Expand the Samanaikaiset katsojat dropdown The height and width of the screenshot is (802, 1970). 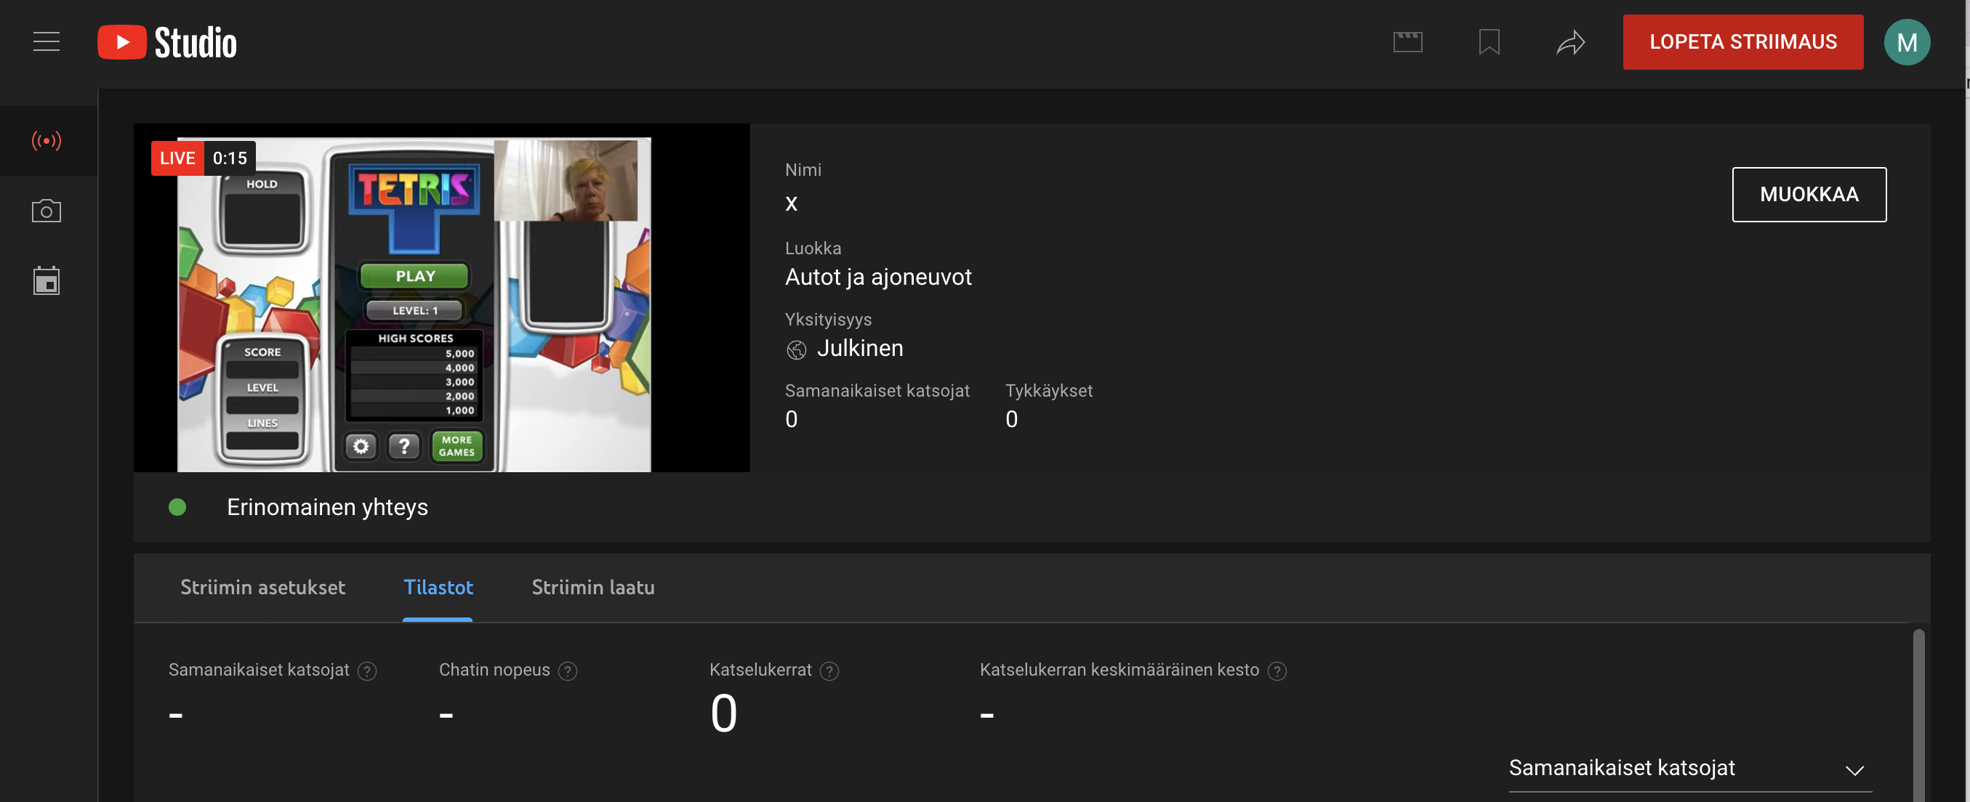1689,768
